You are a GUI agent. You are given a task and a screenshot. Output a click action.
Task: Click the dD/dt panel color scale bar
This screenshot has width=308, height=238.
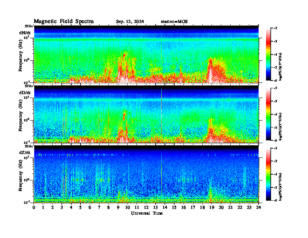pos(268,114)
